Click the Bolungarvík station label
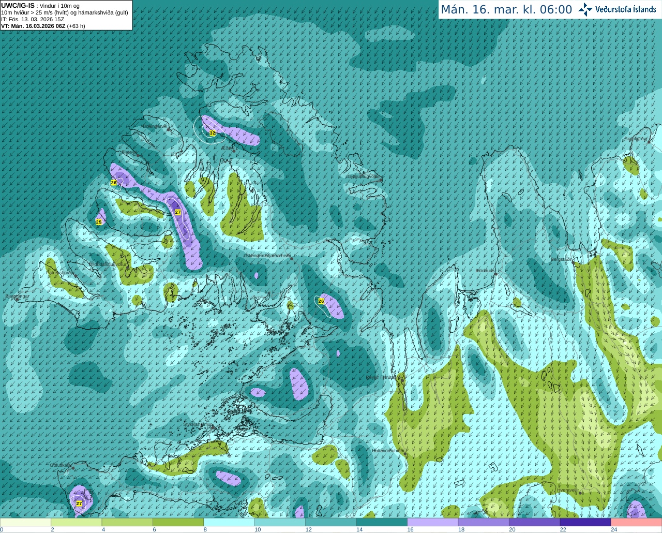This screenshot has height=533, width=662. pyautogui.click(x=155, y=126)
